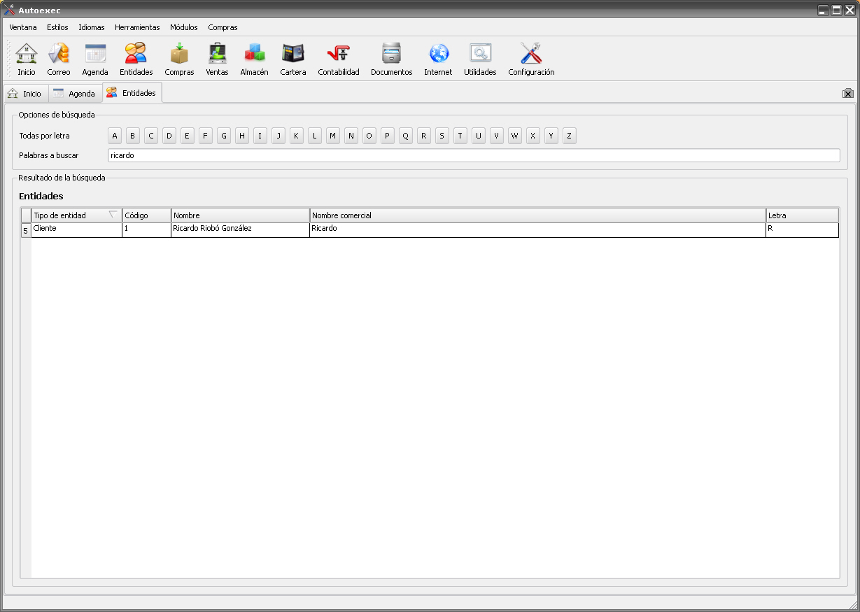Sort by Letra column header
Screen dimensions: 860x612
pyautogui.click(x=803, y=215)
